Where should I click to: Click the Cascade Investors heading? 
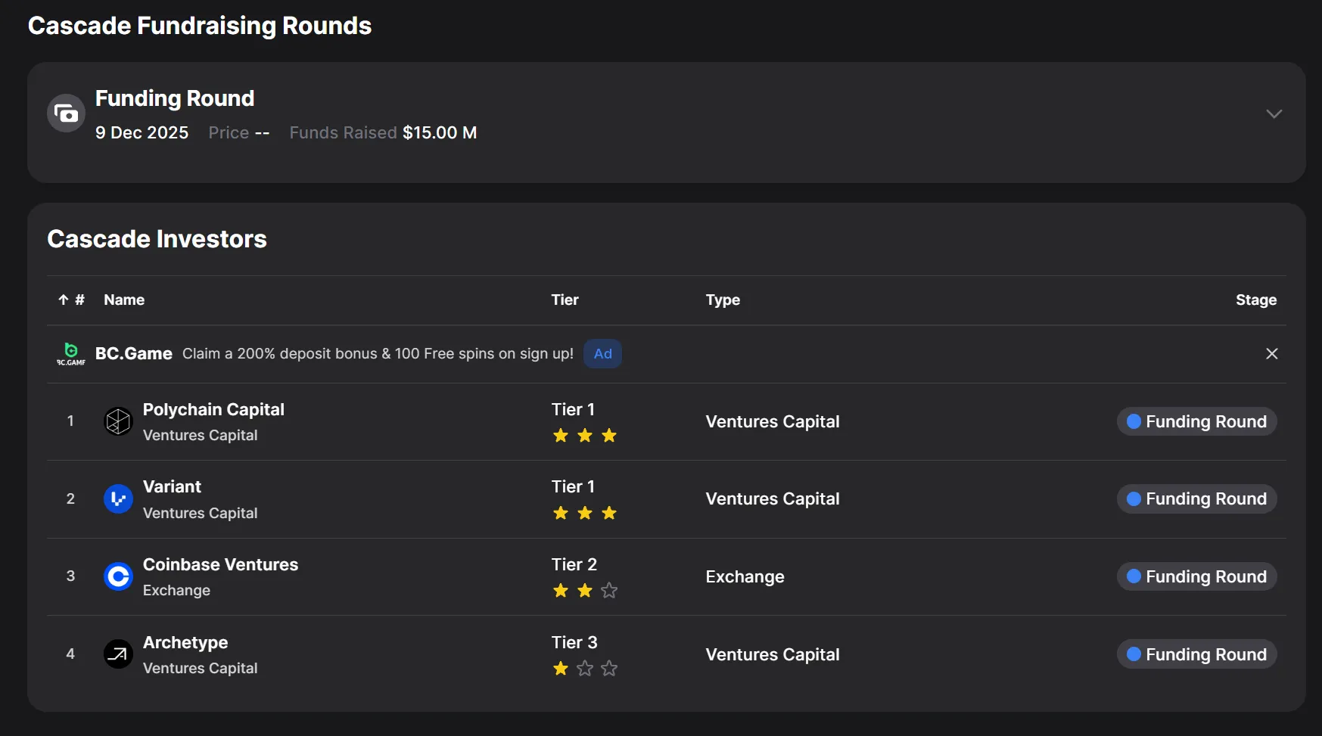(157, 239)
